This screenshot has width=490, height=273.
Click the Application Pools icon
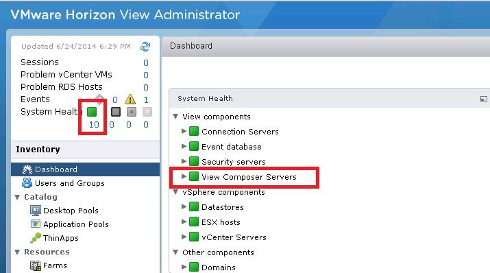coord(36,224)
